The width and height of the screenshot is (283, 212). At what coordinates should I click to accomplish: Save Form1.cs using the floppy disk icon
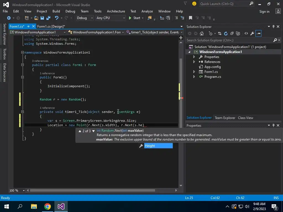(x=42, y=18)
